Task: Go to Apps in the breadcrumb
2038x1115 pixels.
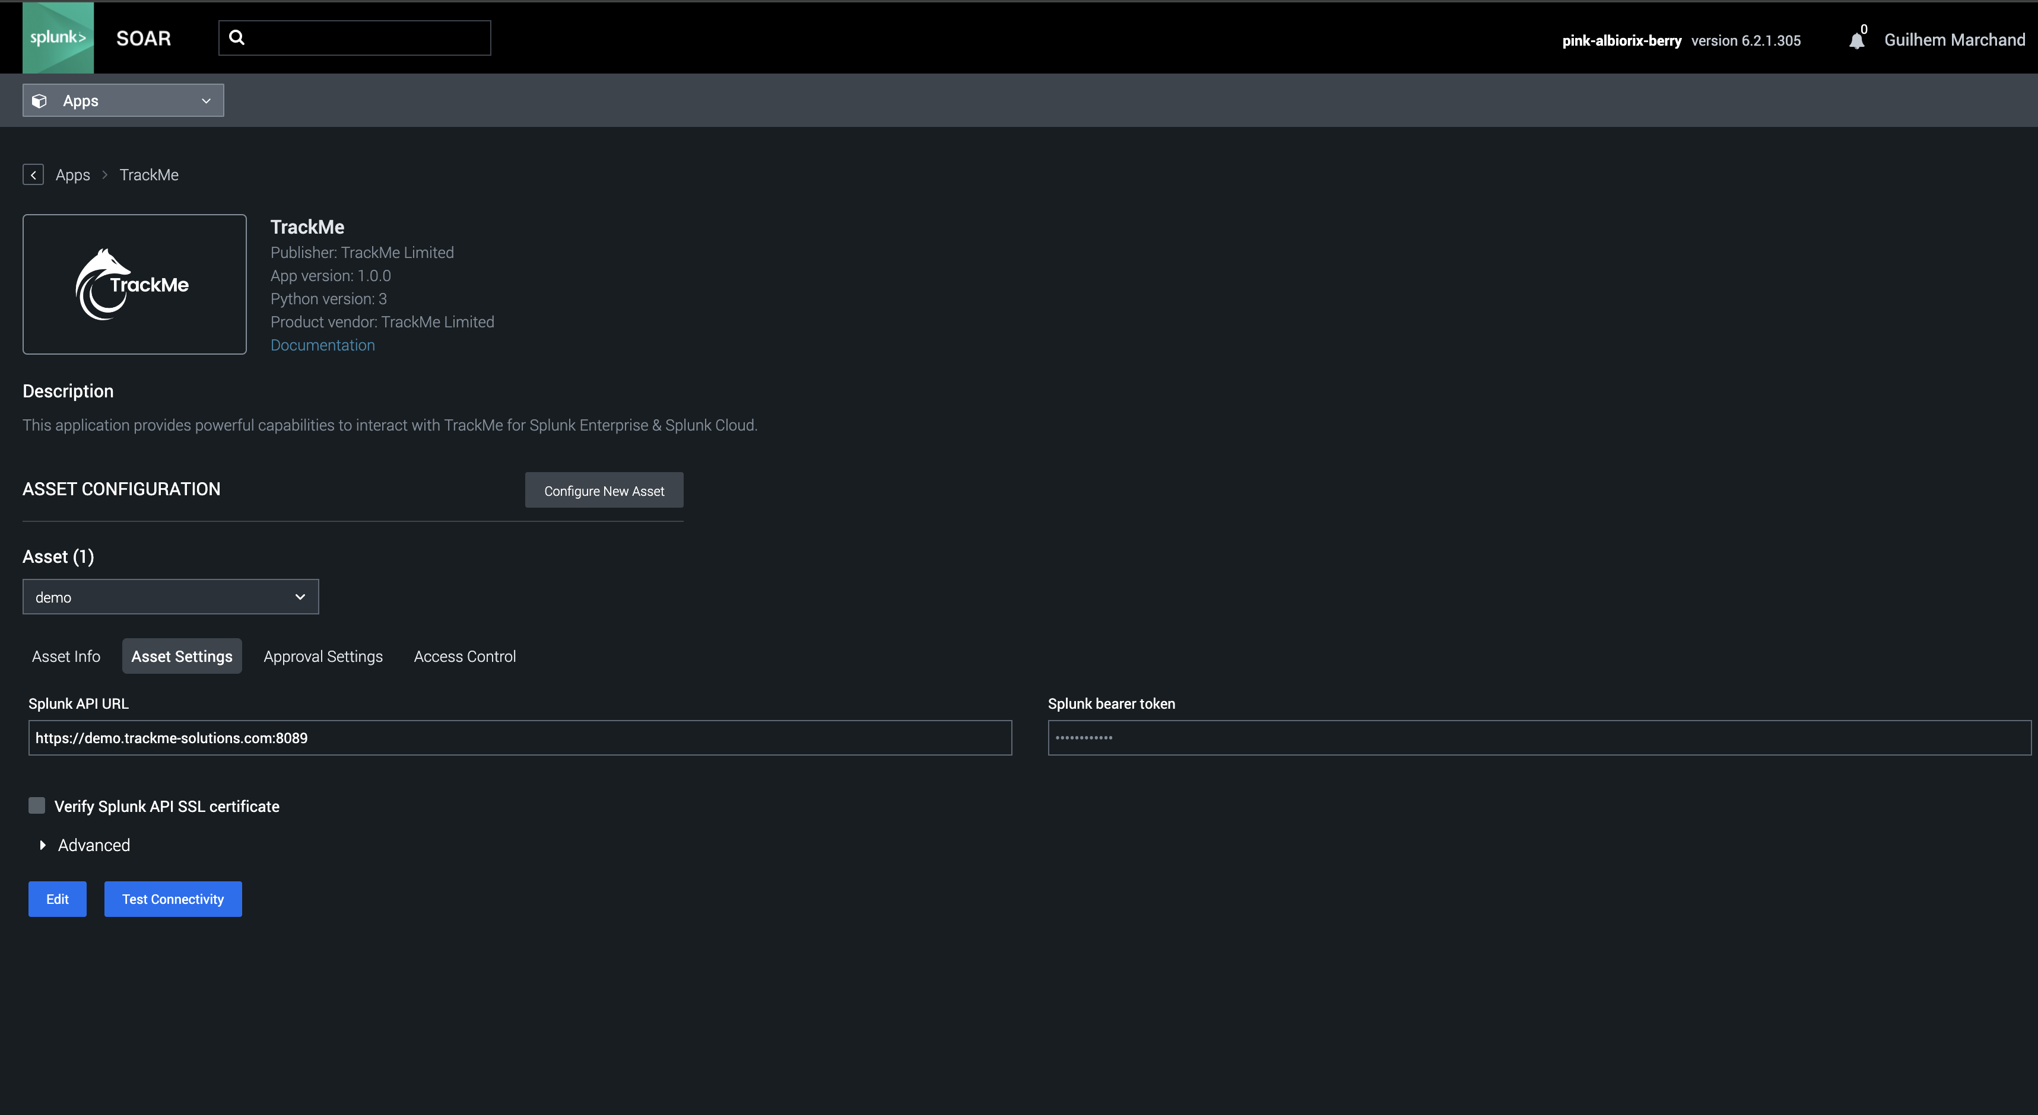Action: 73,175
